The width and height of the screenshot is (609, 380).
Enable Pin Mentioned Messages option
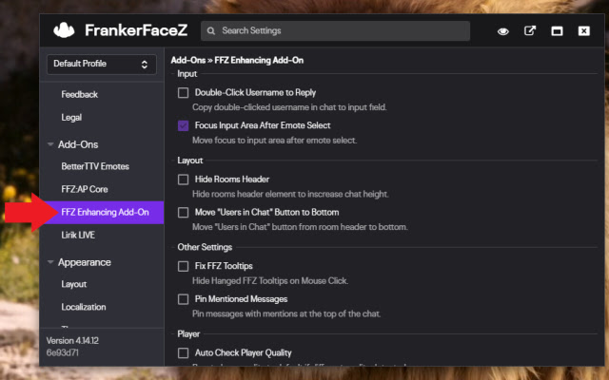[x=184, y=298]
